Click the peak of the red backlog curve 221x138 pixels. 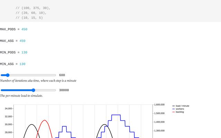click(x=44, y=120)
